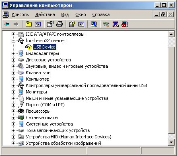This screenshot has width=177, height=156.
Task: Select Устройства обработки изображений label
Action: click(x=63, y=143)
